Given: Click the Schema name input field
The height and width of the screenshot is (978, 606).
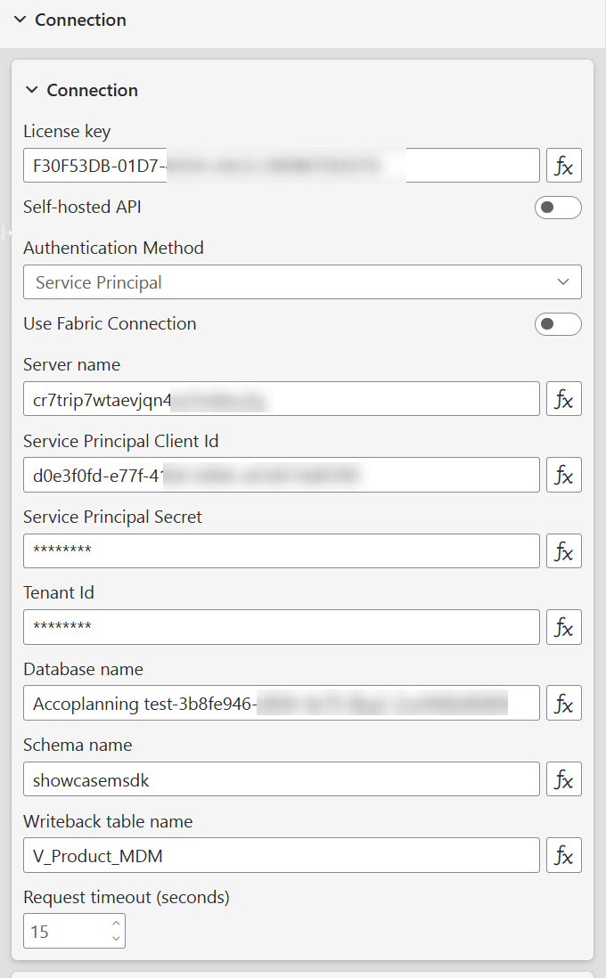Looking at the screenshot, I should [x=281, y=779].
